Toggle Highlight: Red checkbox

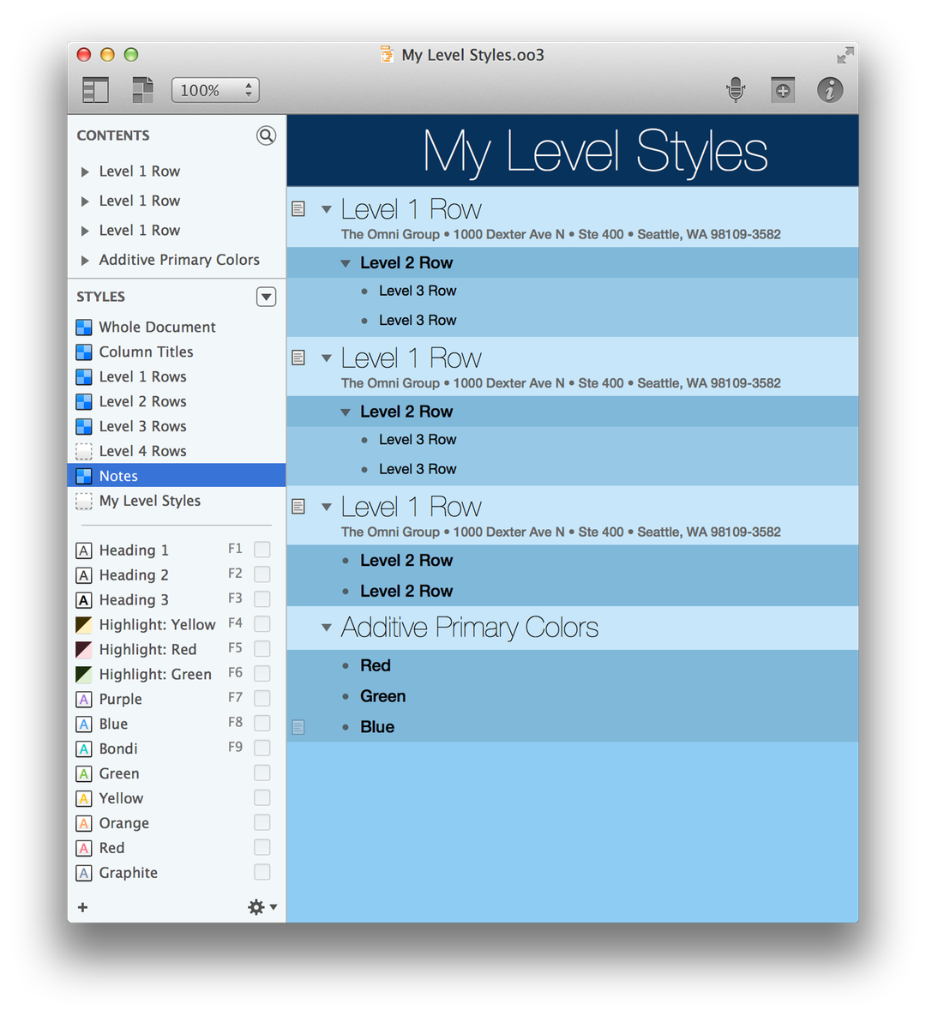pos(262,648)
